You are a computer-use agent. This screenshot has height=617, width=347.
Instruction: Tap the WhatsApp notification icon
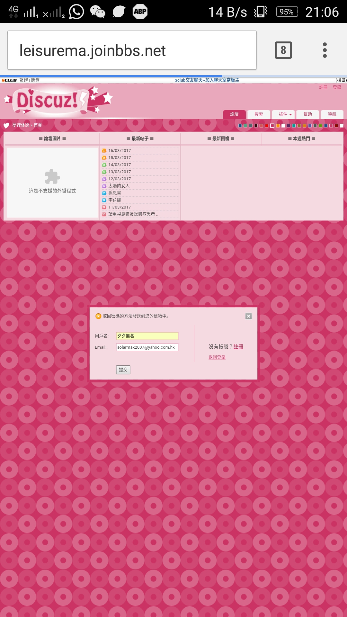click(x=76, y=12)
